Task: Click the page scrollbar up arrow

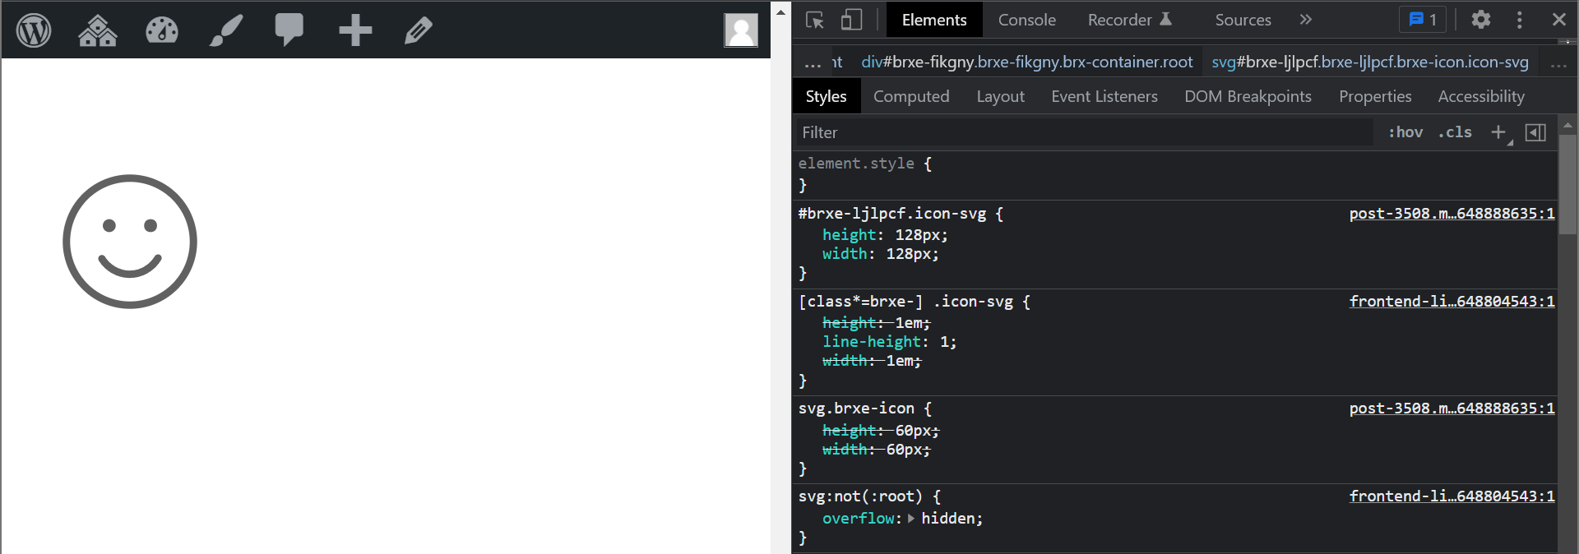Action: click(780, 12)
